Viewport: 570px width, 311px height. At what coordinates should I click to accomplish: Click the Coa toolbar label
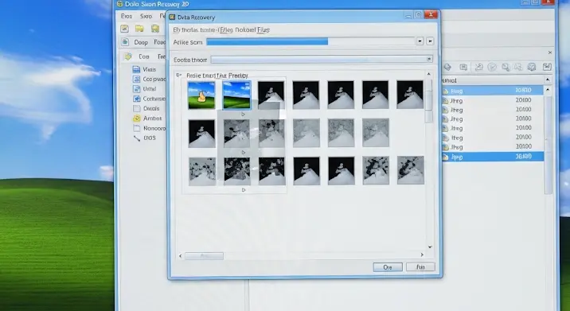tap(143, 56)
